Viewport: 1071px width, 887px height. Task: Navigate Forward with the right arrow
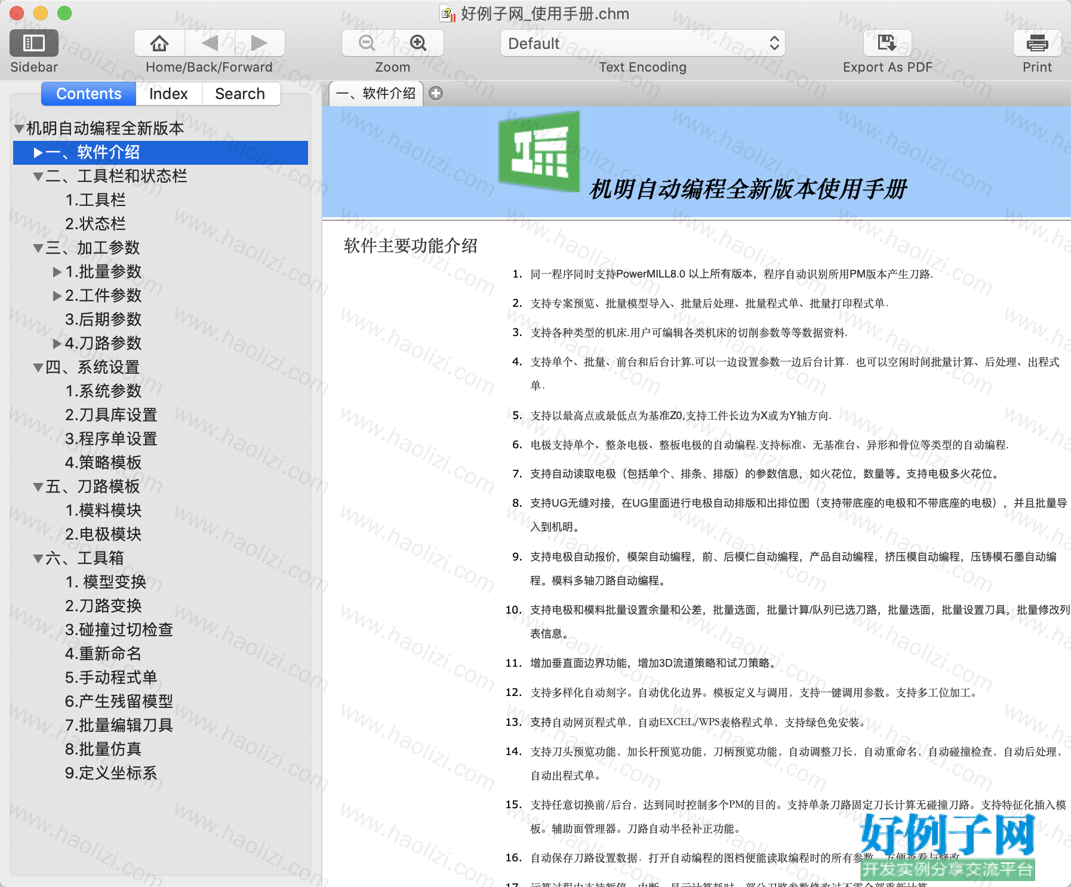(260, 43)
